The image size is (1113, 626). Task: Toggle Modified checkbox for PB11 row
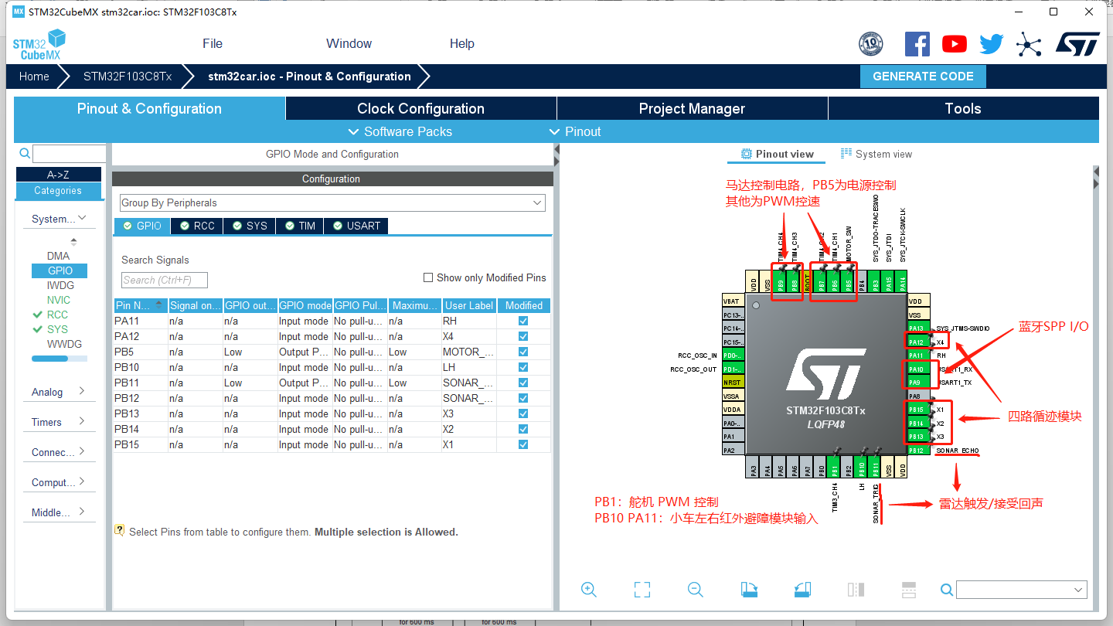click(523, 383)
